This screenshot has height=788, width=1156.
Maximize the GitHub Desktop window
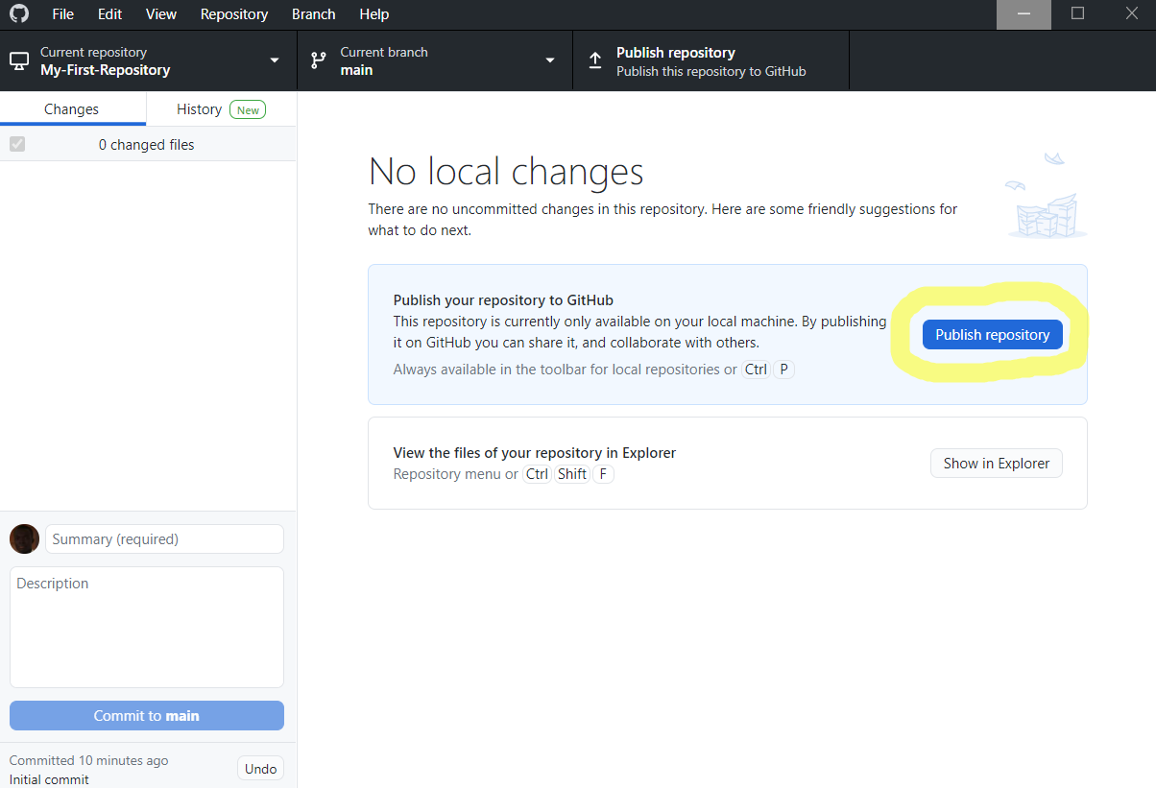tap(1078, 14)
